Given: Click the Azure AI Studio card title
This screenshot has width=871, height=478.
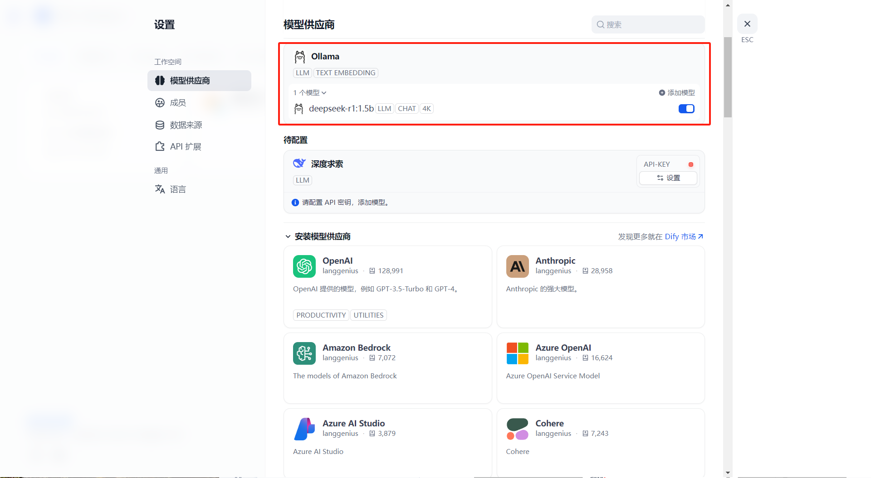Looking at the screenshot, I should click(x=354, y=423).
